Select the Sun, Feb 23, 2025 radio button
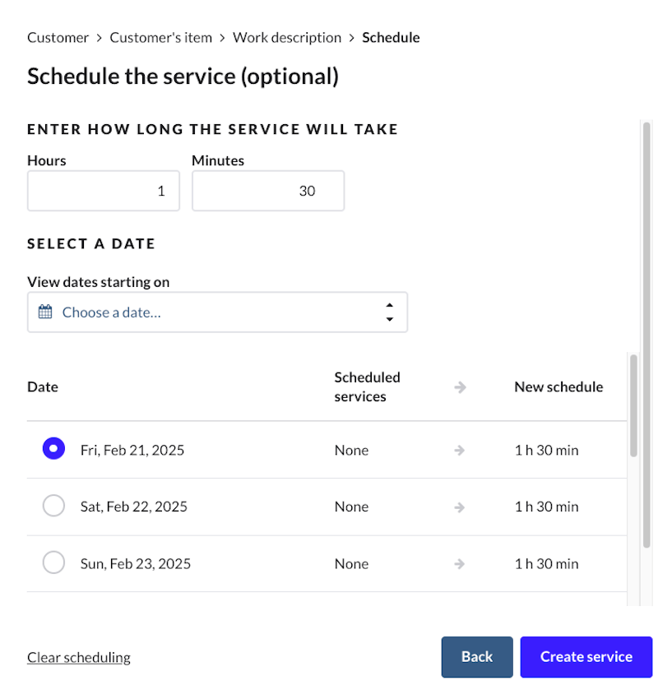Screen dimensions: 658x685 click(53, 562)
